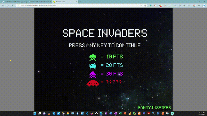This screenshot has width=207, height=116.
Task: Open the Favorites star list
Action: coord(175,5)
